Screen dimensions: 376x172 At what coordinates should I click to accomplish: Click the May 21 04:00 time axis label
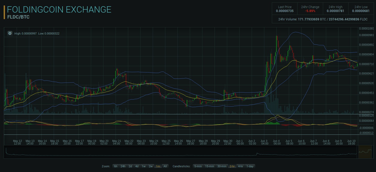click(116, 142)
